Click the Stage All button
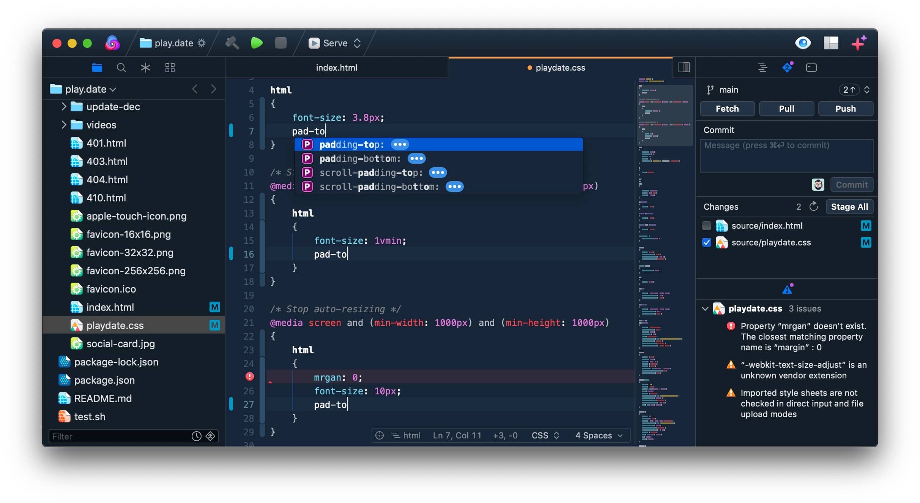Image resolution: width=920 pixels, height=503 pixels. pos(850,206)
